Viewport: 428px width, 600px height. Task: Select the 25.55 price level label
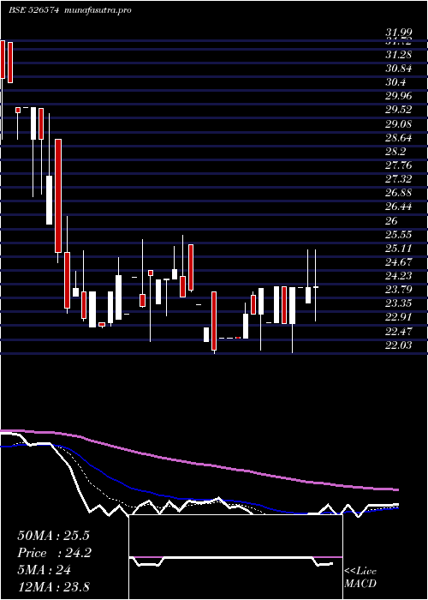[398, 235]
